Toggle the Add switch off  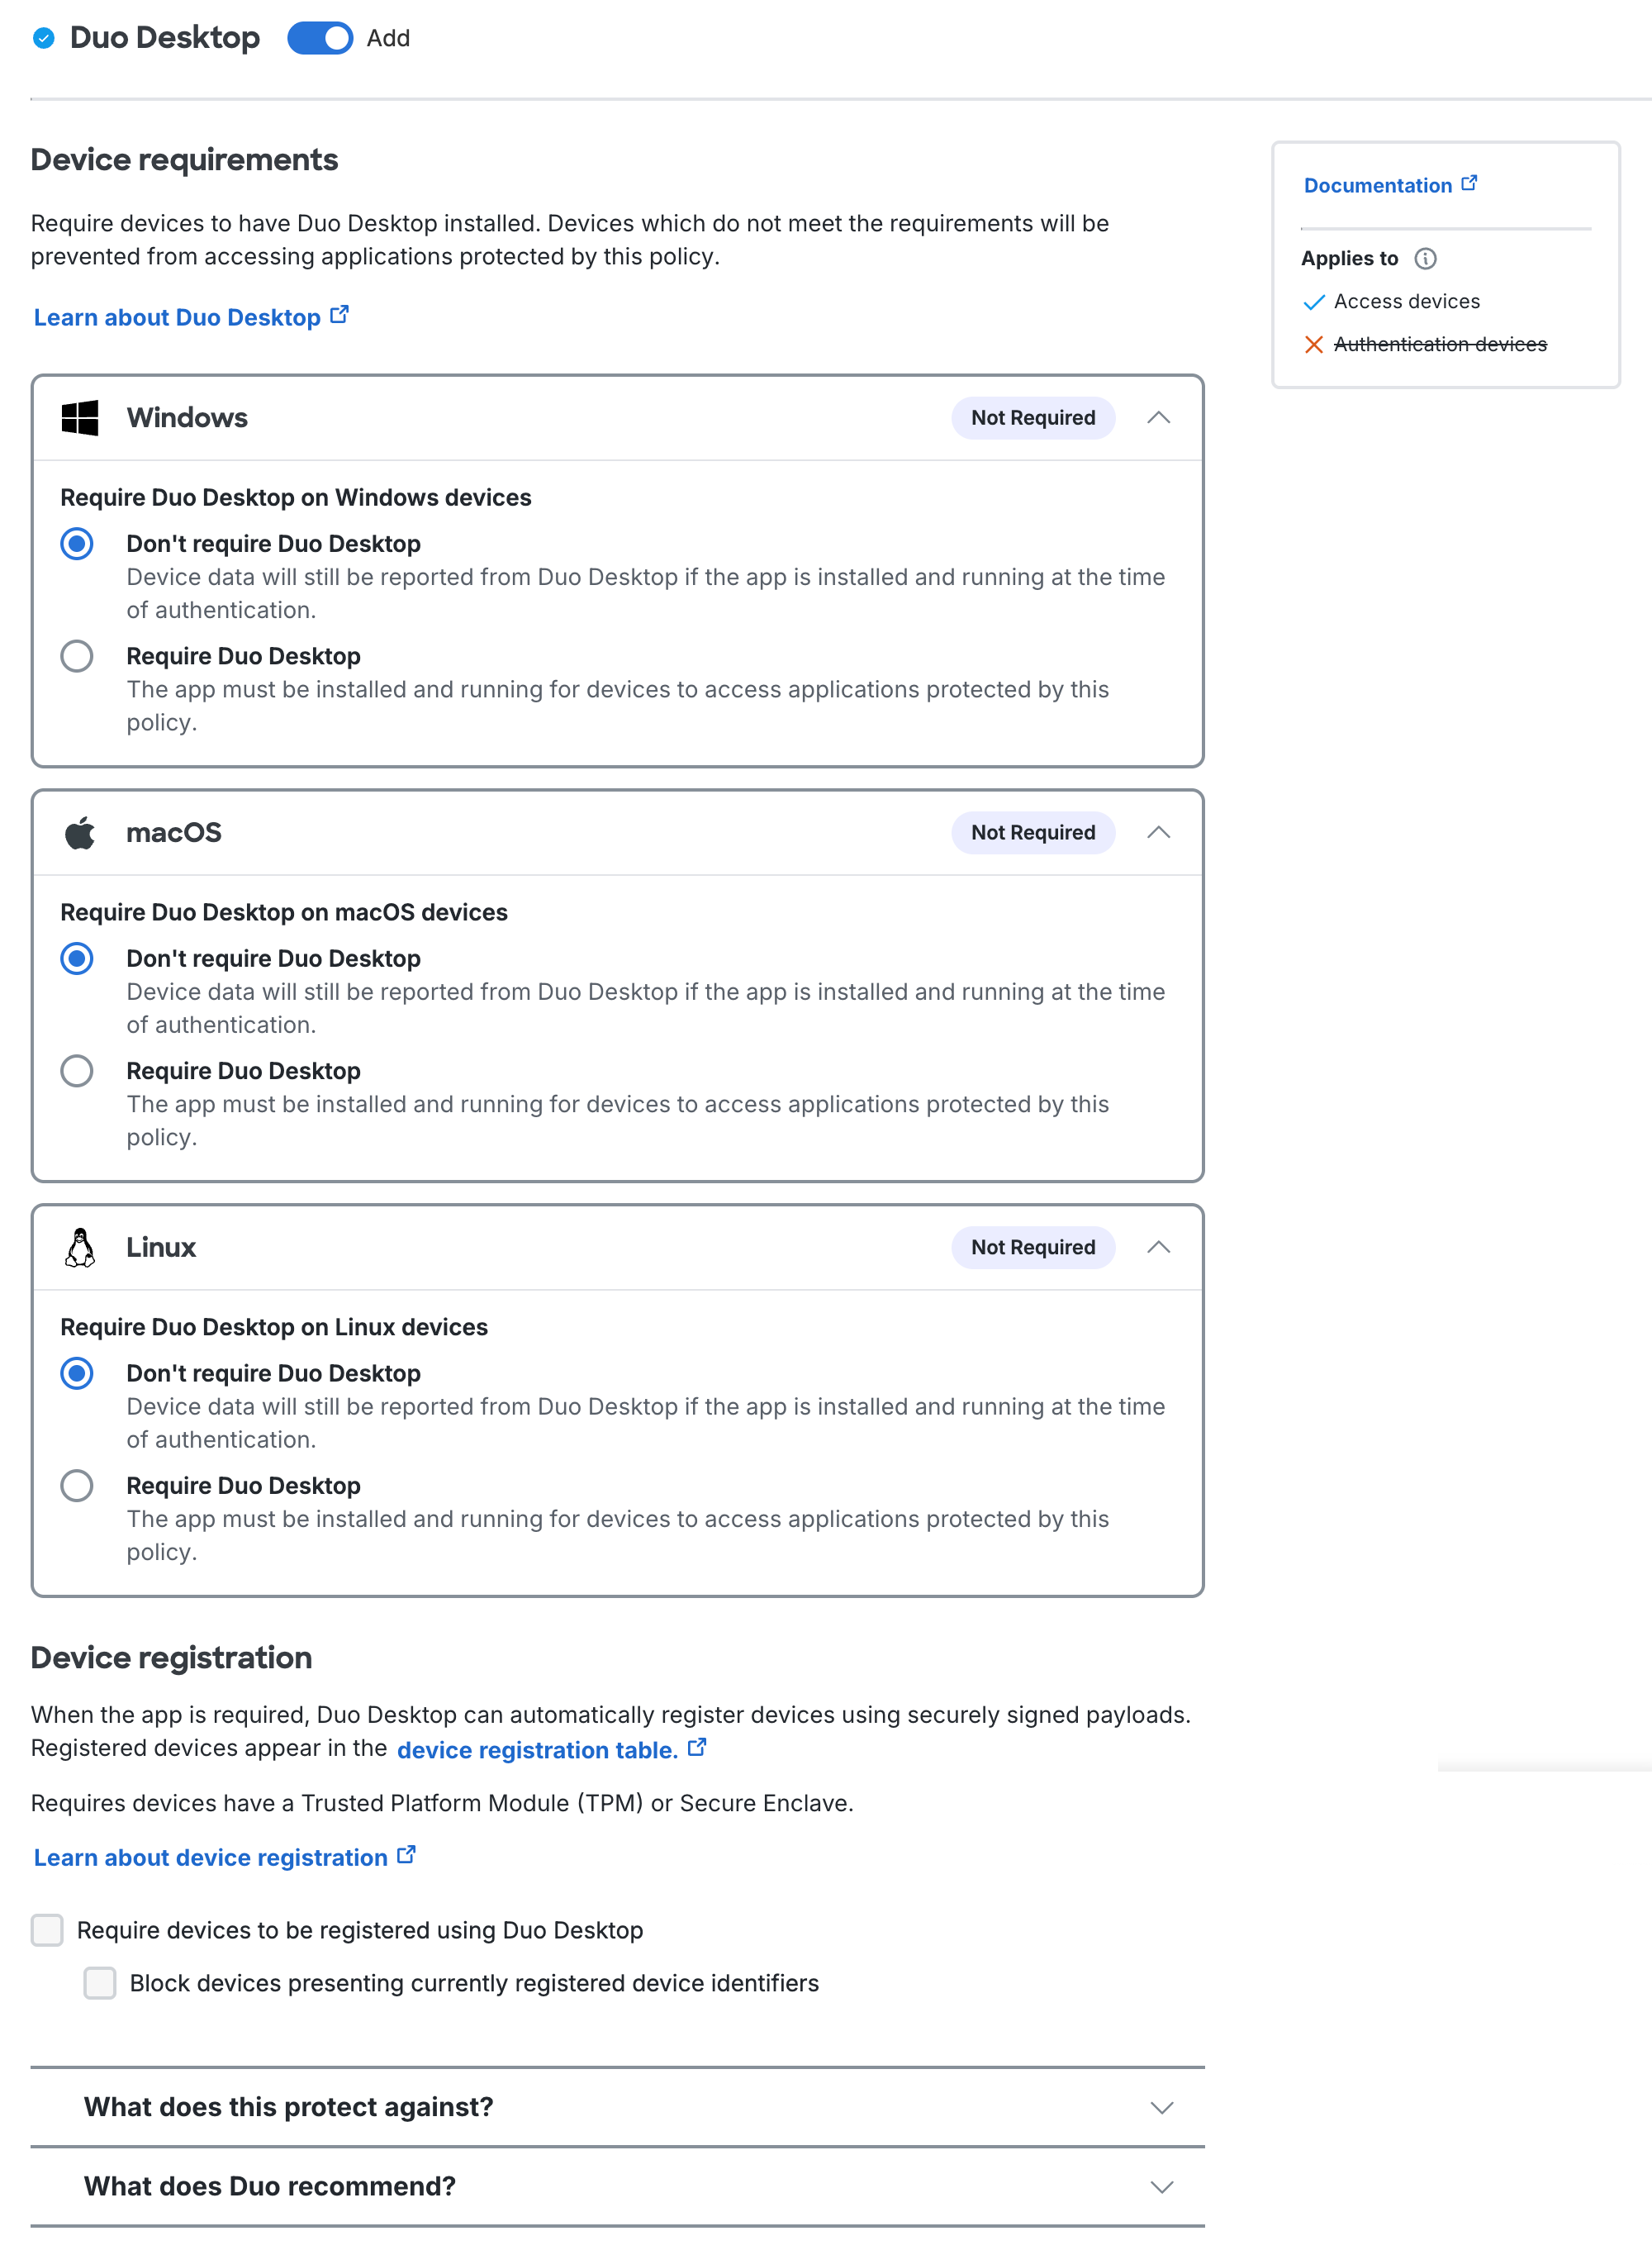click(321, 39)
